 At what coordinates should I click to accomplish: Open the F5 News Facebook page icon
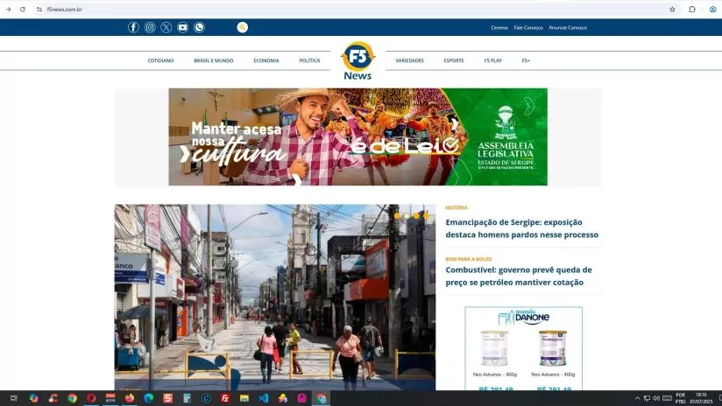133,27
